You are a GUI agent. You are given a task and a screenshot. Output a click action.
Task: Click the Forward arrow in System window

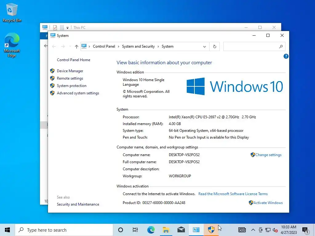[63, 47]
